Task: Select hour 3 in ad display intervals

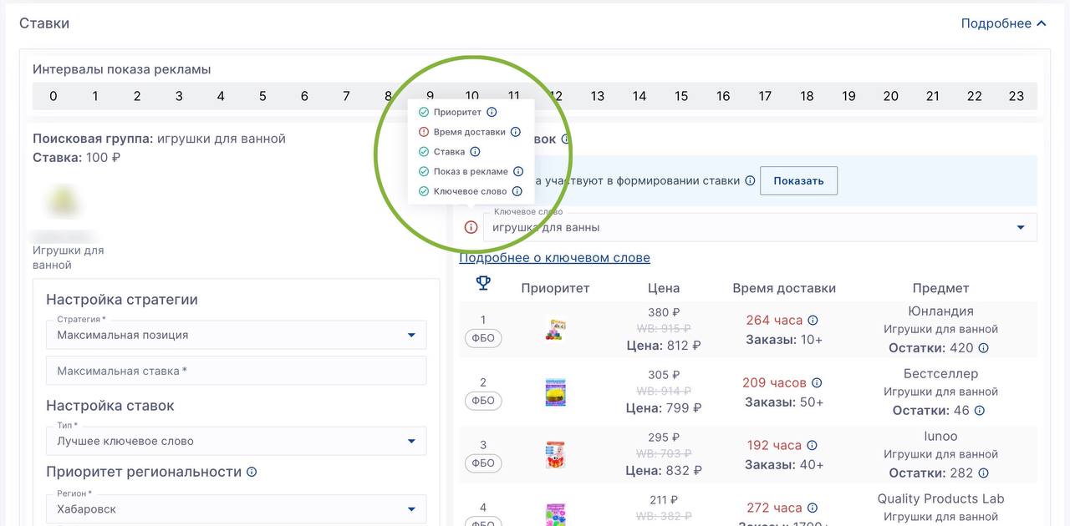Action: tap(179, 96)
